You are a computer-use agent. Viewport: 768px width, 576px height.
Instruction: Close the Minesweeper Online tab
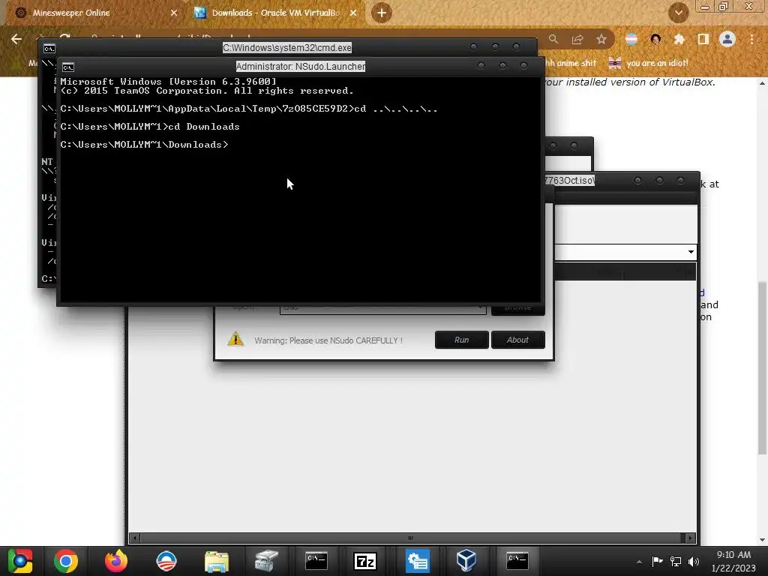pos(173,13)
